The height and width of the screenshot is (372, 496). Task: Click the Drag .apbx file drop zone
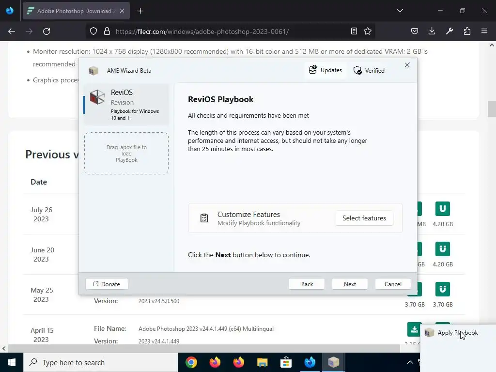(126, 154)
